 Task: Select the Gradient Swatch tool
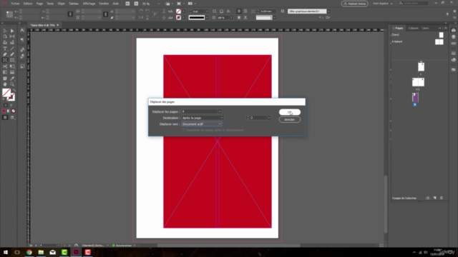5,72
